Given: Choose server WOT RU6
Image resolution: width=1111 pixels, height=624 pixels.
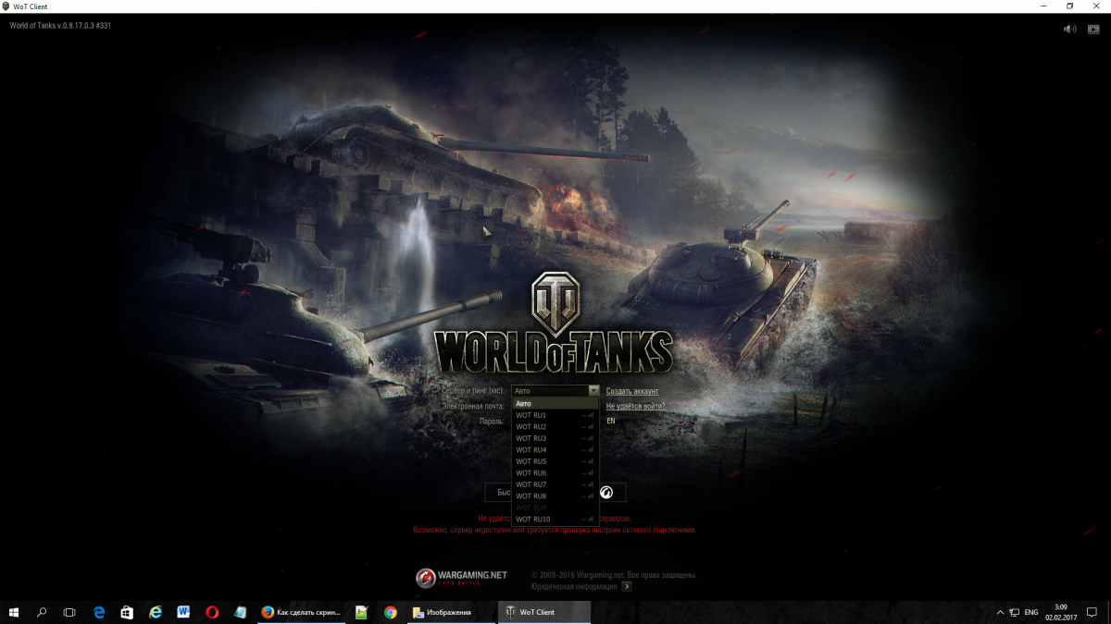Looking at the screenshot, I should tap(555, 473).
